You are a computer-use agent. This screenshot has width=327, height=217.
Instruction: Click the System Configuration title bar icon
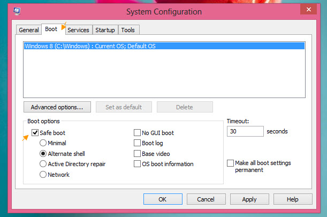tap(17, 11)
